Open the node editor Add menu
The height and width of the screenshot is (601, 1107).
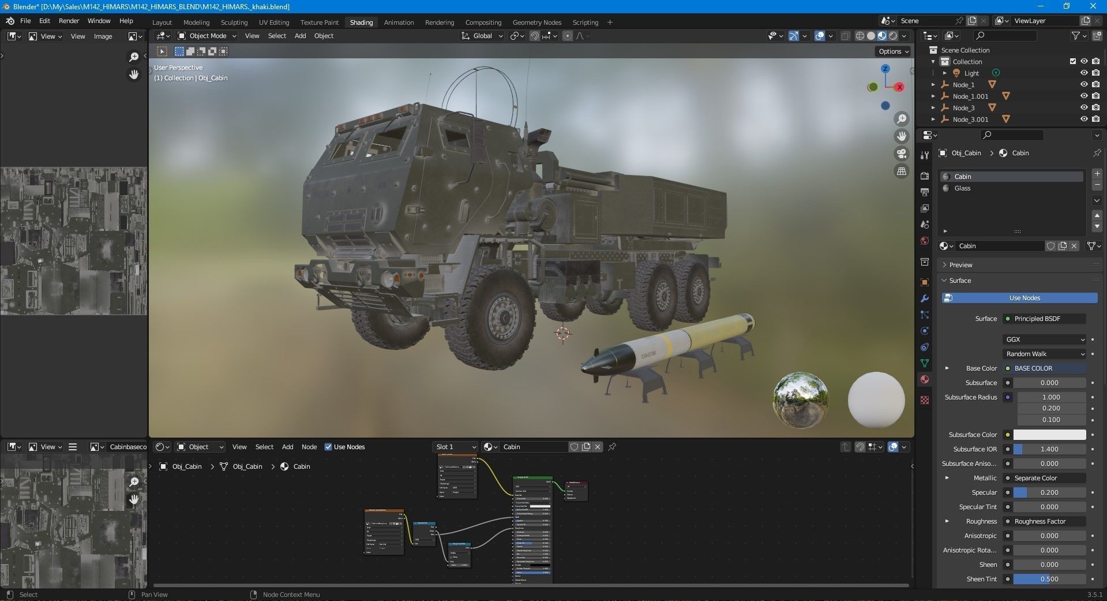click(287, 447)
